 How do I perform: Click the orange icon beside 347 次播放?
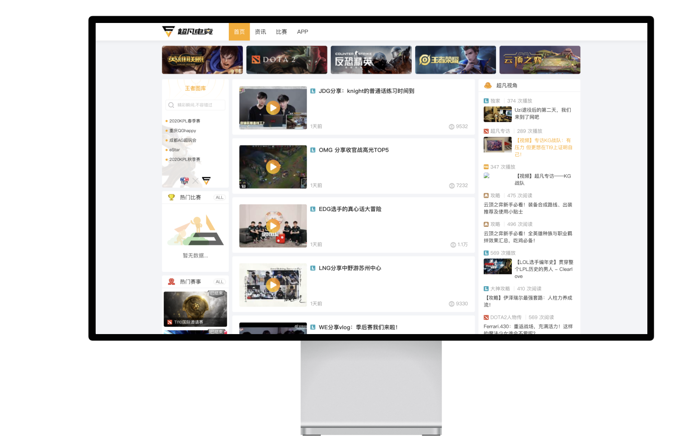pyautogui.click(x=486, y=167)
